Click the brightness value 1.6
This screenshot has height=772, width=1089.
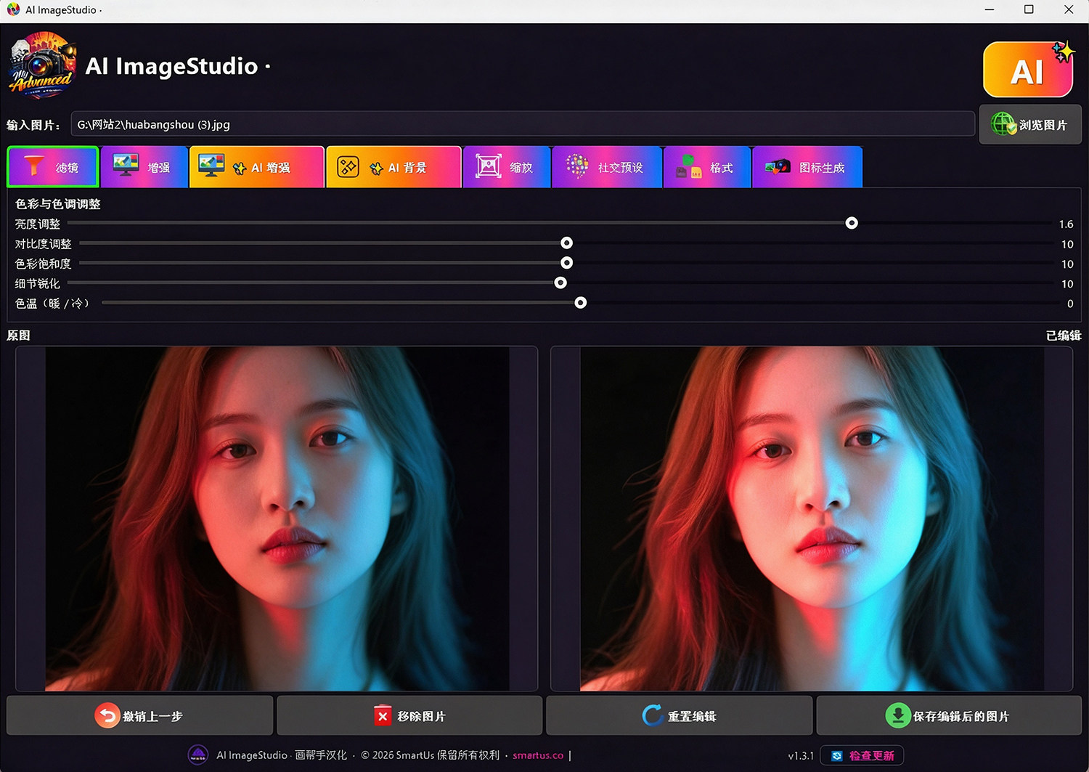[x=1066, y=224]
